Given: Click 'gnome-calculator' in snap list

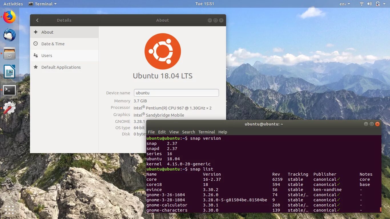Looking at the screenshot, I should point(167,205).
